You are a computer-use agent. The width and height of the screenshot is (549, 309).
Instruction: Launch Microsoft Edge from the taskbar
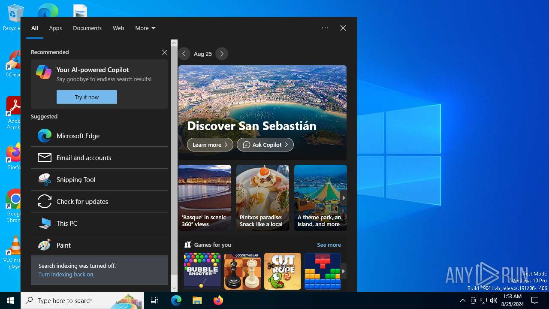coord(176,300)
